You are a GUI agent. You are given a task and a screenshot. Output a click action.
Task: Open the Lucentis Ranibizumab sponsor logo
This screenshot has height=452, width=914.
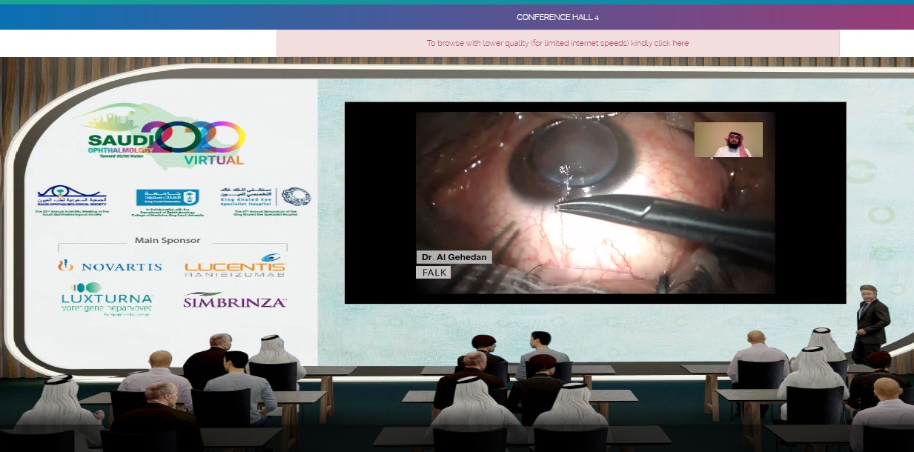[x=235, y=265]
